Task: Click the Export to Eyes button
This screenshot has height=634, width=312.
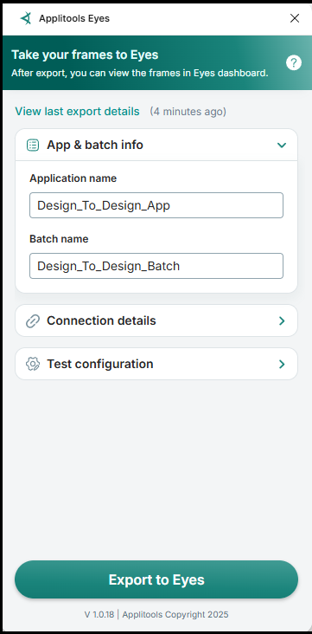Action: pyautogui.click(x=156, y=579)
